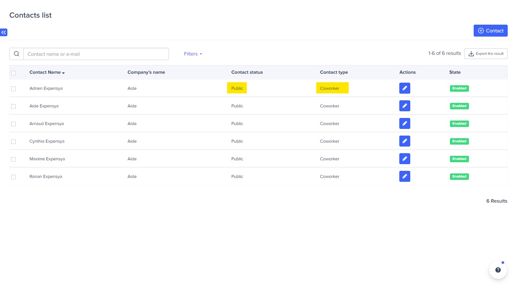Check the box beside Adrien Expensya
Image resolution: width=516 pixels, height=285 pixels.
pyautogui.click(x=13, y=89)
